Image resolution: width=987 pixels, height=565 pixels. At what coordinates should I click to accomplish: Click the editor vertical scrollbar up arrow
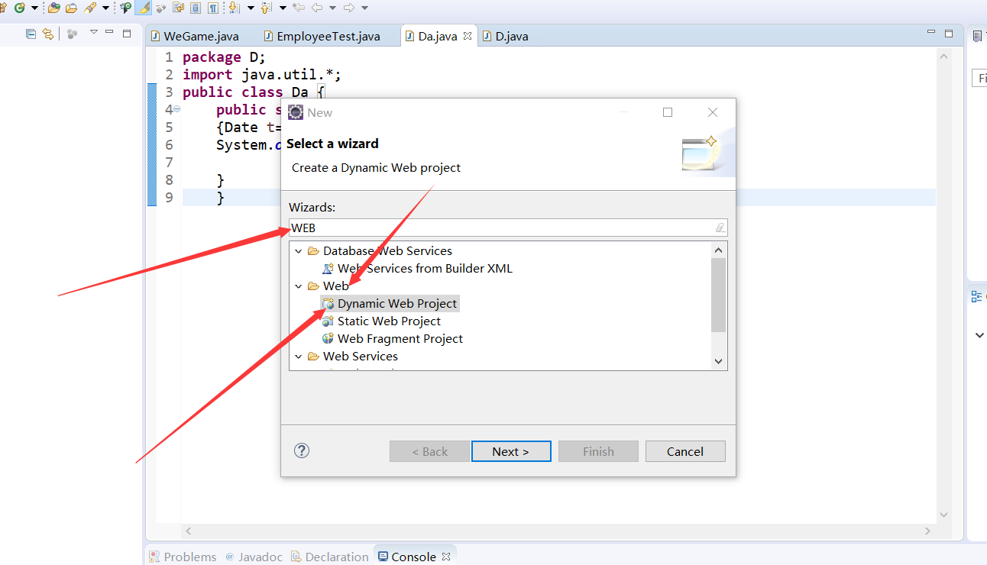(x=943, y=56)
